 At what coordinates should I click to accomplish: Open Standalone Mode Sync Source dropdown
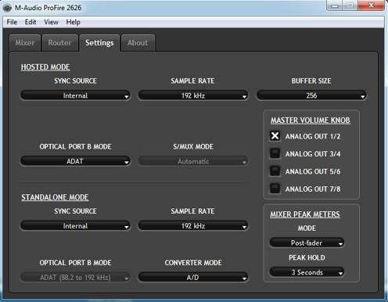tap(75, 225)
